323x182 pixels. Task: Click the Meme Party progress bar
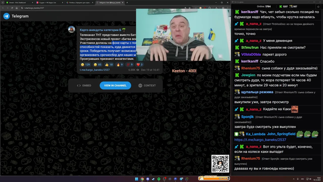coord(214,178)
